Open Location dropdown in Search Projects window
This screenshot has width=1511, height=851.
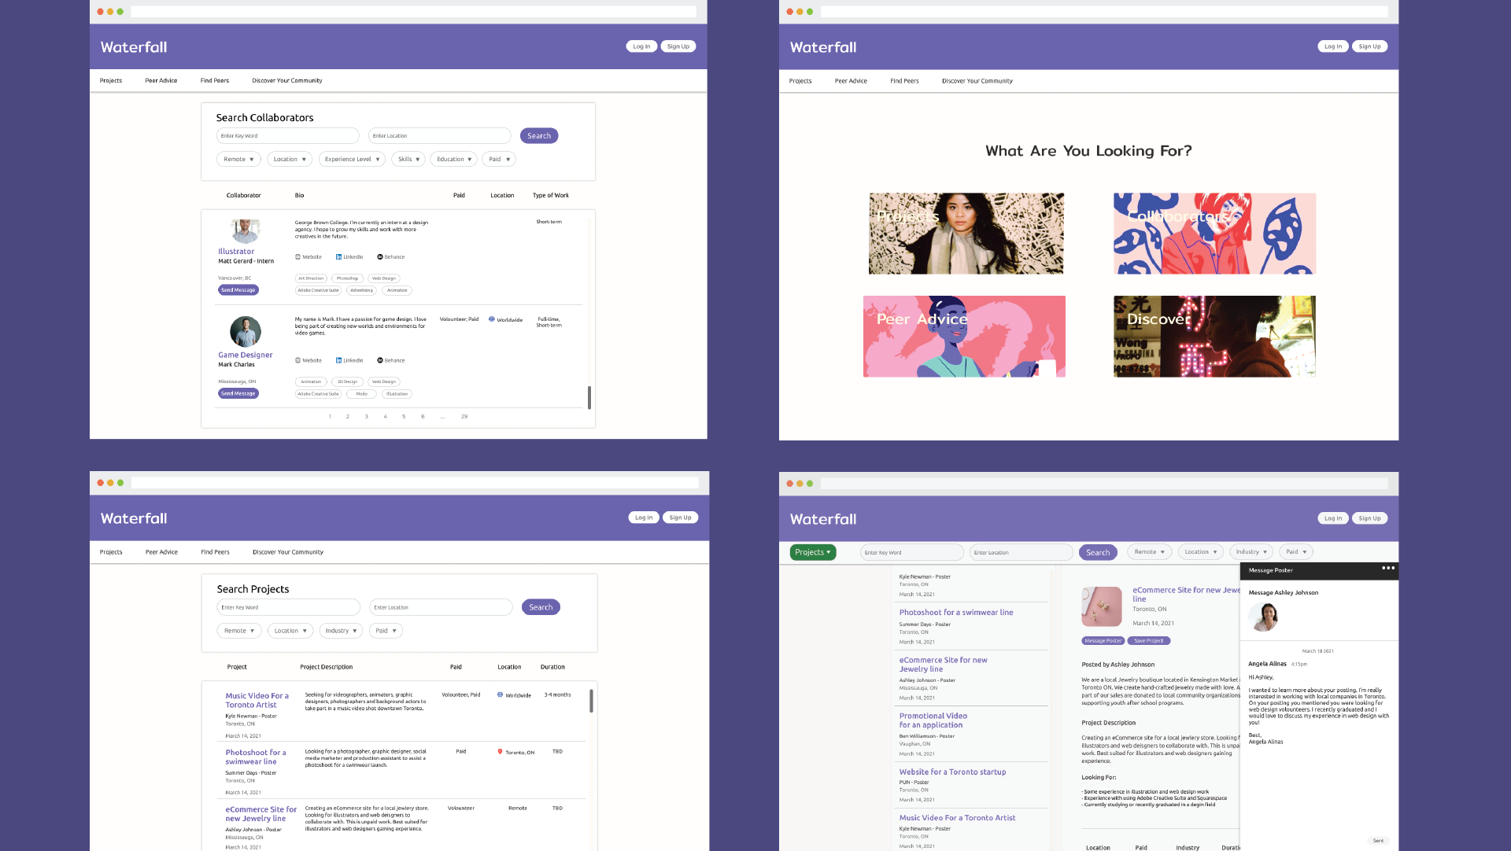coord(290,631)
